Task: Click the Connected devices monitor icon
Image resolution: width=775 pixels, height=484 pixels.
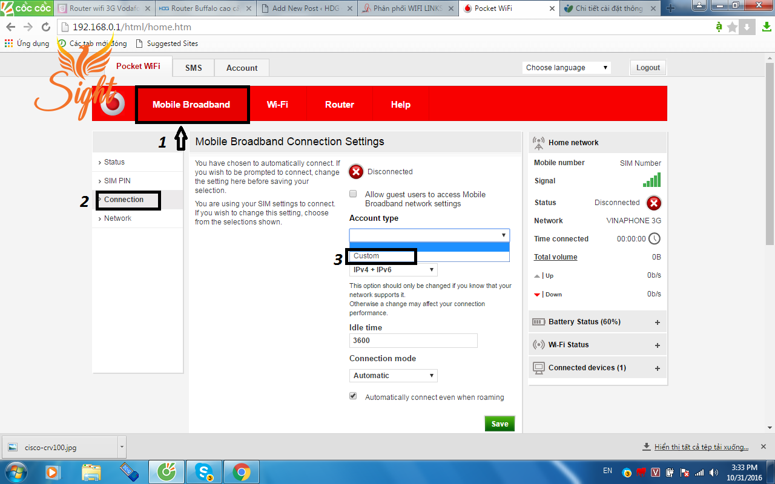Action: tap(538, 367)
